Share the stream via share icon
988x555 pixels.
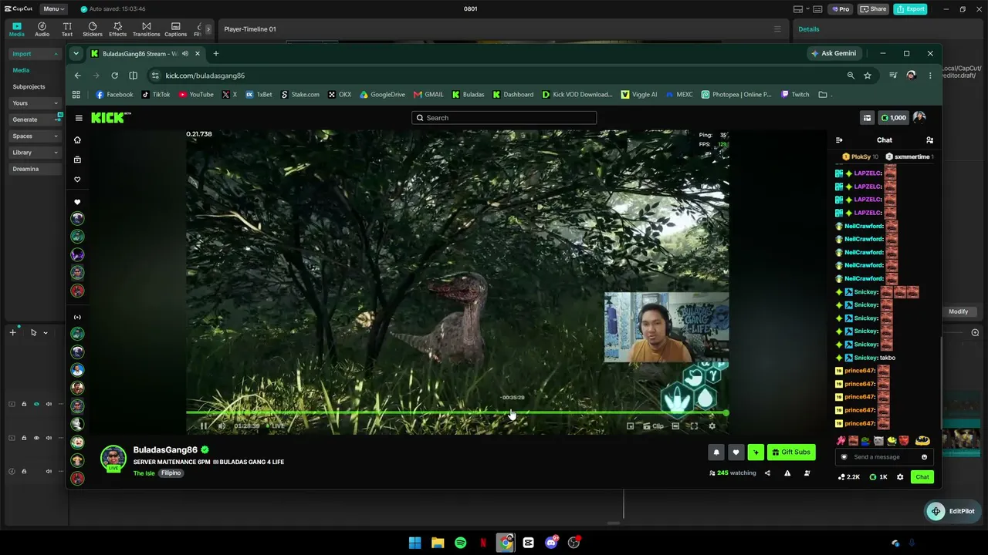tap(767, 473)
